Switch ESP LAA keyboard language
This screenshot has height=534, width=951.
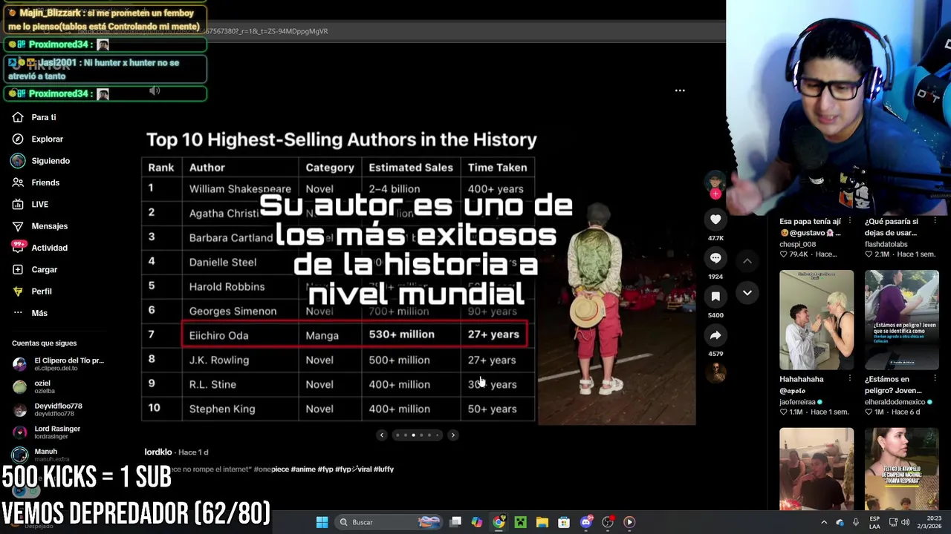coord(875,522)
